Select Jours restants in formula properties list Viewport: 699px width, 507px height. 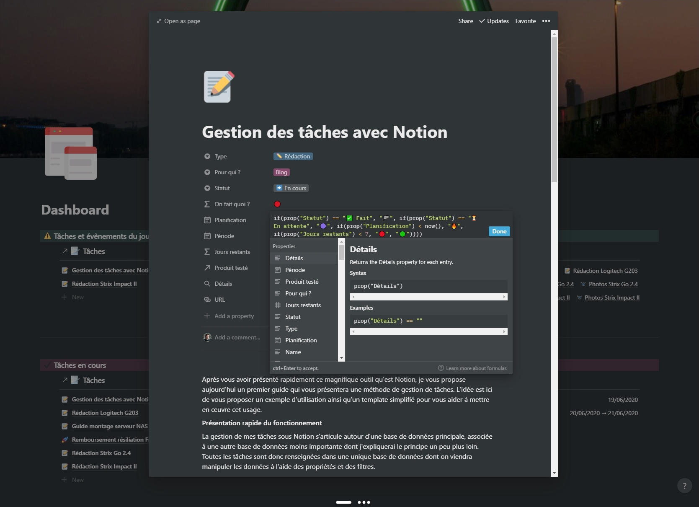click(x=304, y=305)
